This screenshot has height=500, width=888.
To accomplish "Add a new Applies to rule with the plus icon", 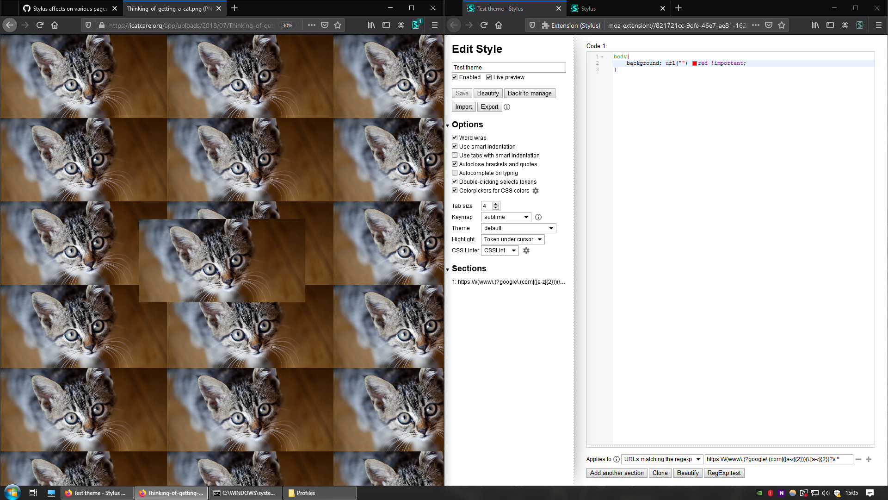I will [x=868, y=459].
